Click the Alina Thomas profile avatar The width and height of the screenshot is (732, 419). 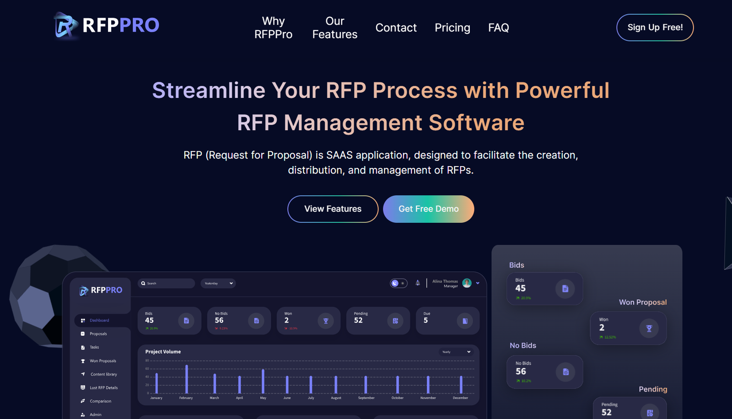coord(467,283)
